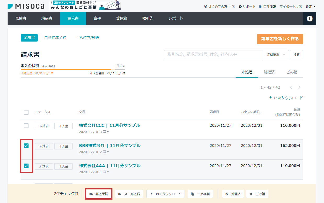Click the 110,000円 amount for 株式会社CCC
Image resolution: width=324 pixels, height=203 pixels.
click(290, 125)
